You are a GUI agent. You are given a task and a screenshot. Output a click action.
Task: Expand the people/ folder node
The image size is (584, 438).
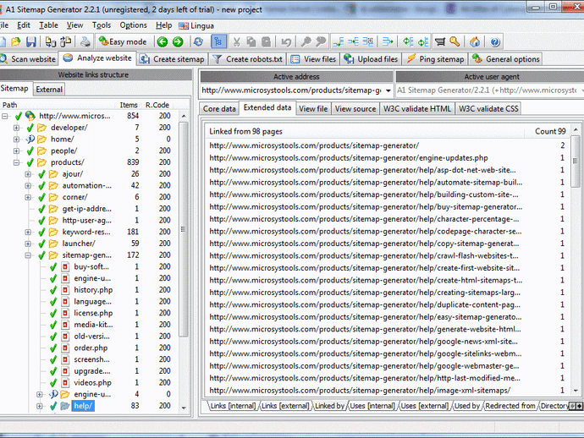16,151
